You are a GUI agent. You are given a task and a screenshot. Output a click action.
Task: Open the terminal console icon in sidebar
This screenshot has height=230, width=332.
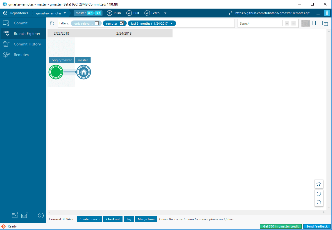coord(24,215)
